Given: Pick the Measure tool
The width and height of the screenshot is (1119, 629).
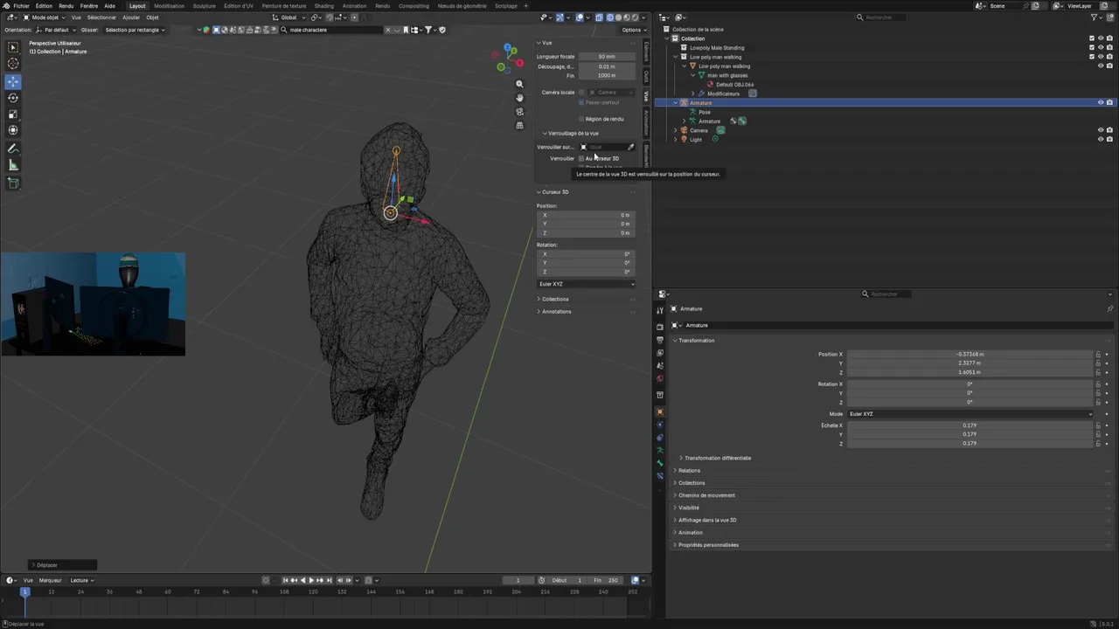Looking at the screenshot, I should (13, 165).
